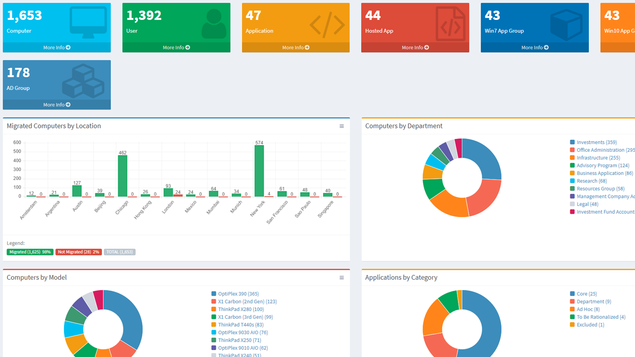Toggle OptiPlex 9010 AIO (62) legend entry

[x=240, y=348]
